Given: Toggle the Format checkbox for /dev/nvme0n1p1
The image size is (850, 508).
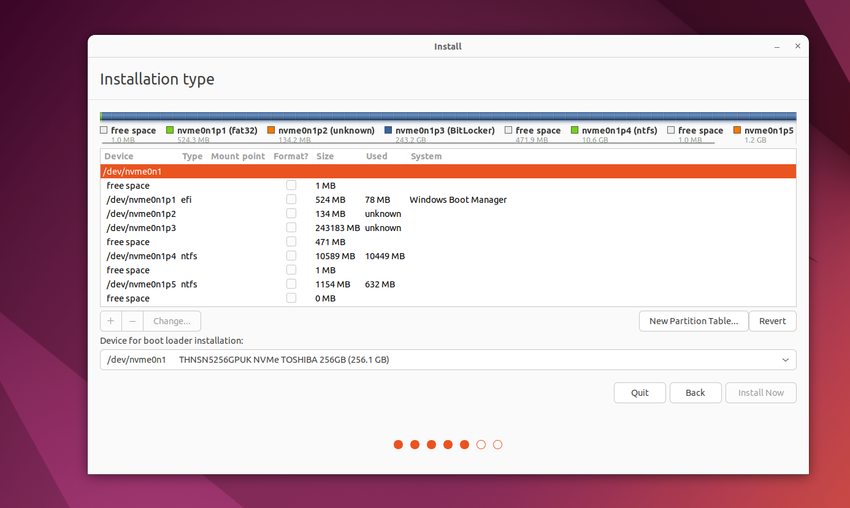Looking at the screenshot, I should pos(291,199).
